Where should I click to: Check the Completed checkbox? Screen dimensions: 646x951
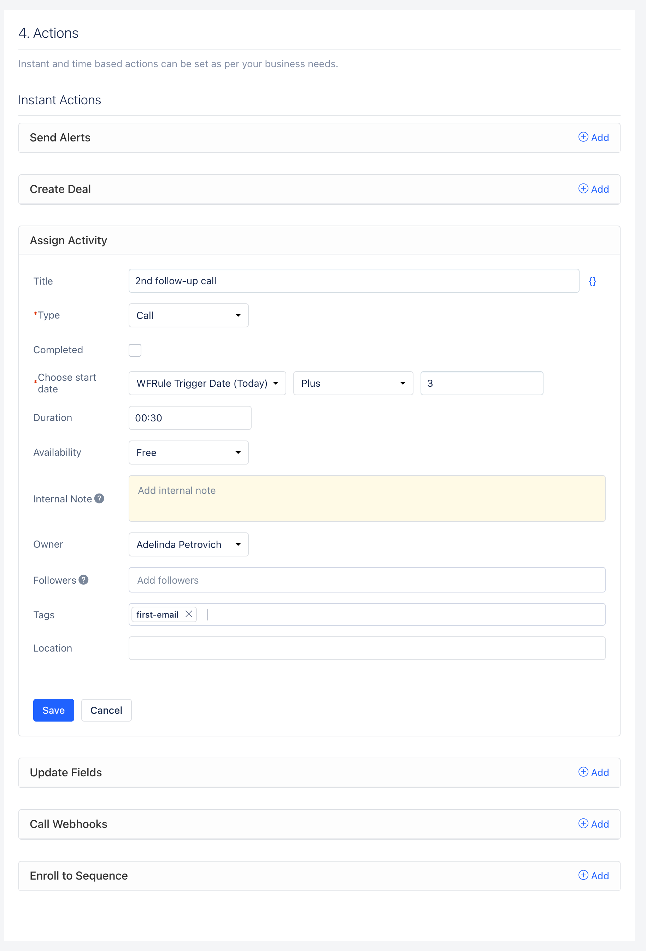pos(135,350)
